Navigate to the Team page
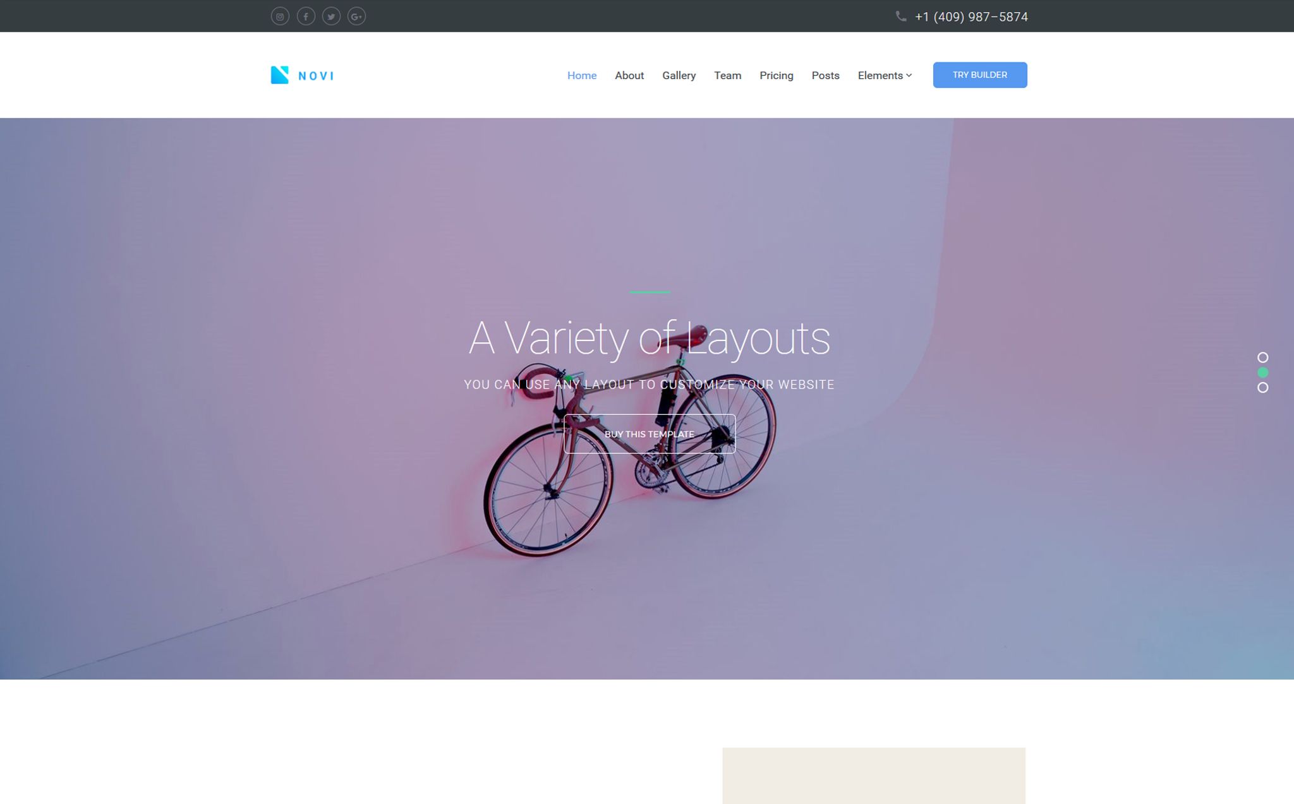This screenshot has width=1294, height=804. coord(728,75)
